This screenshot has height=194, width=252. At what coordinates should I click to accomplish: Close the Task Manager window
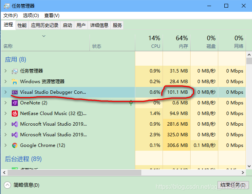coord(244,6)
